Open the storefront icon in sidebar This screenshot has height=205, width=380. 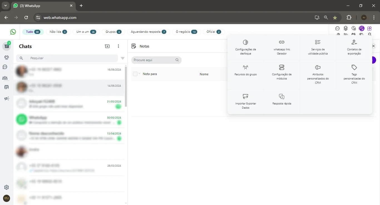point(7,87)
